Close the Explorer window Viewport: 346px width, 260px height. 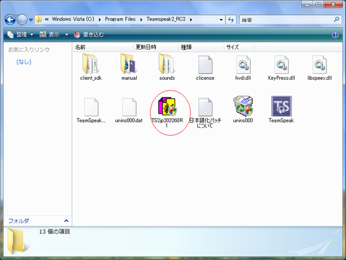coord(333,4)
